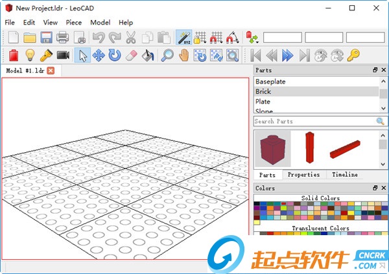Switch to the Properties tab
Image resolution: width=389 pixels, height=274 pixels.
[x=303, y=174]
